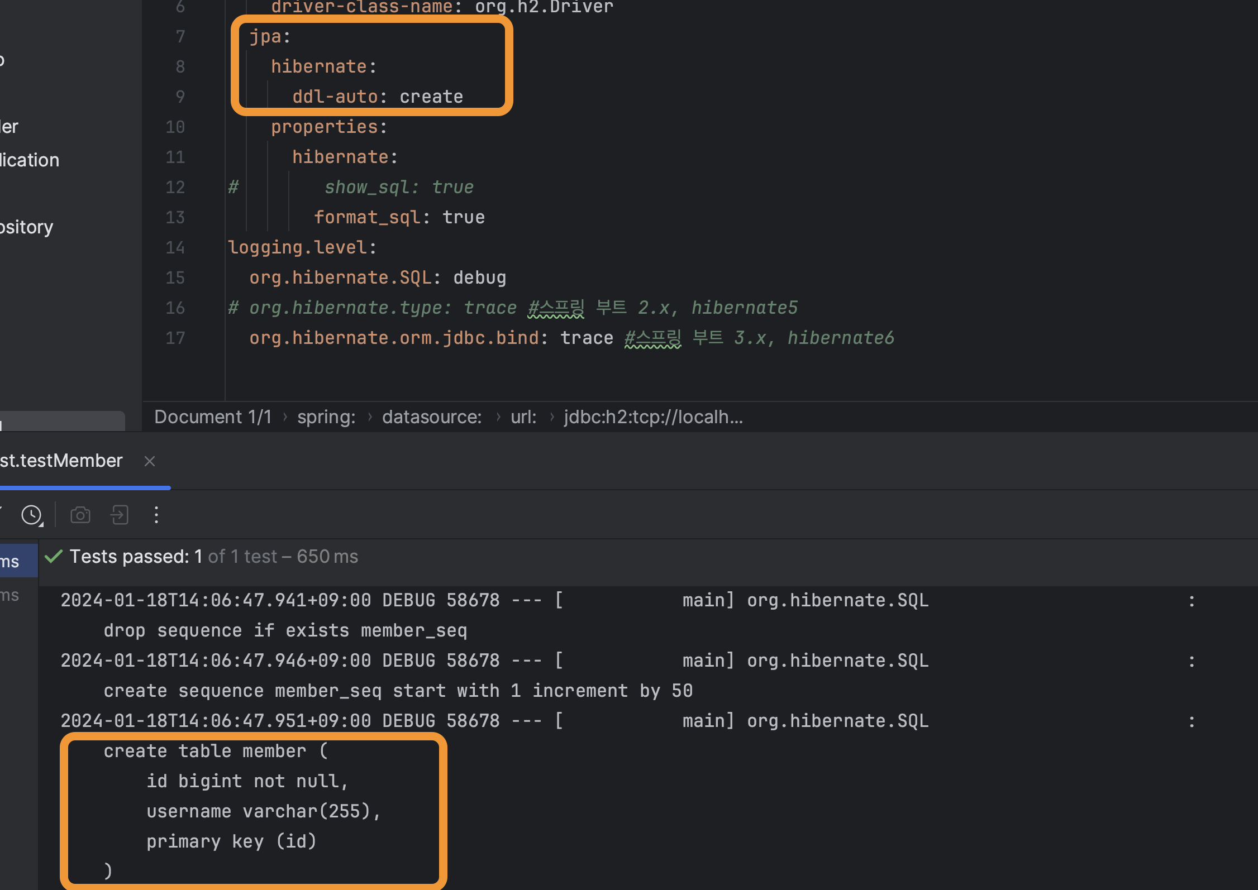This screenshot has width=1258, height=890.
Task: Click 'spring:' breadcrumb item
Action: click(326, 417)
